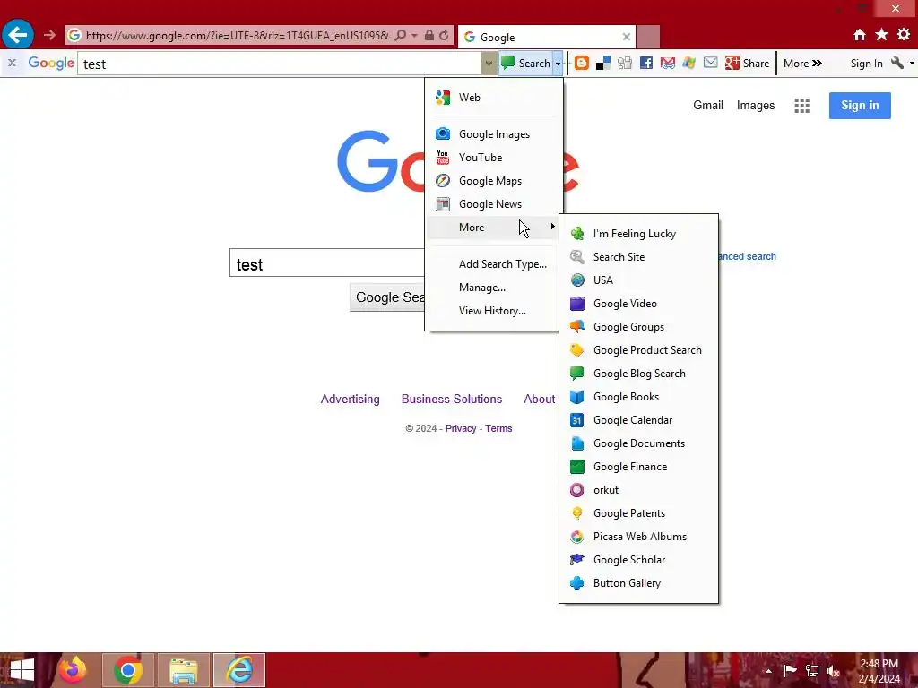Open Manage... search types
Screen dimensions: 918x688
tap(494, 288)
